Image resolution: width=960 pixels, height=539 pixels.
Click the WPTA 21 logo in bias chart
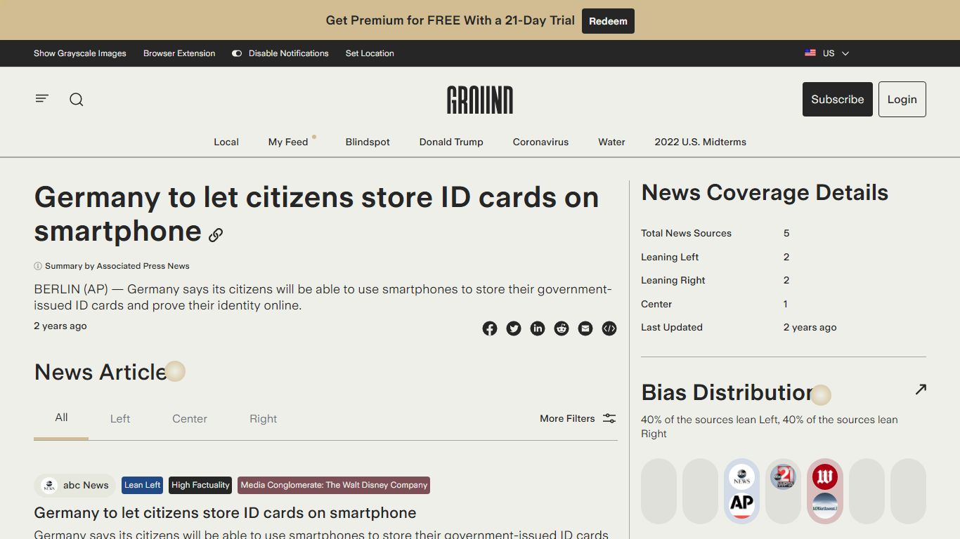[x=783, y=477]
